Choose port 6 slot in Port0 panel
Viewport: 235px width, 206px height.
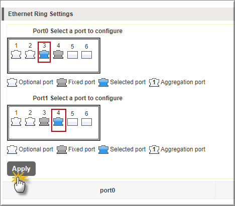coord(86,55)
